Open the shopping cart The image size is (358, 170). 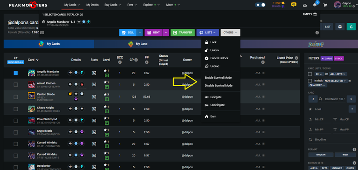click(325, 5)
